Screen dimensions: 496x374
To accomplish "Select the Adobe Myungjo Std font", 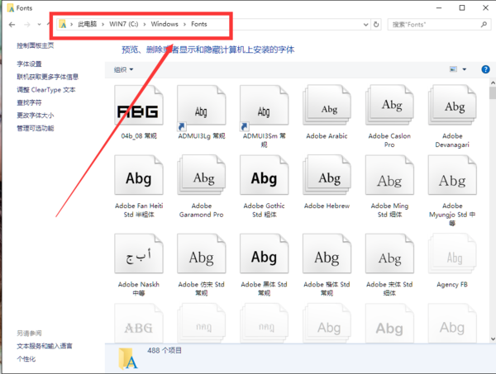I will (452, 175).
